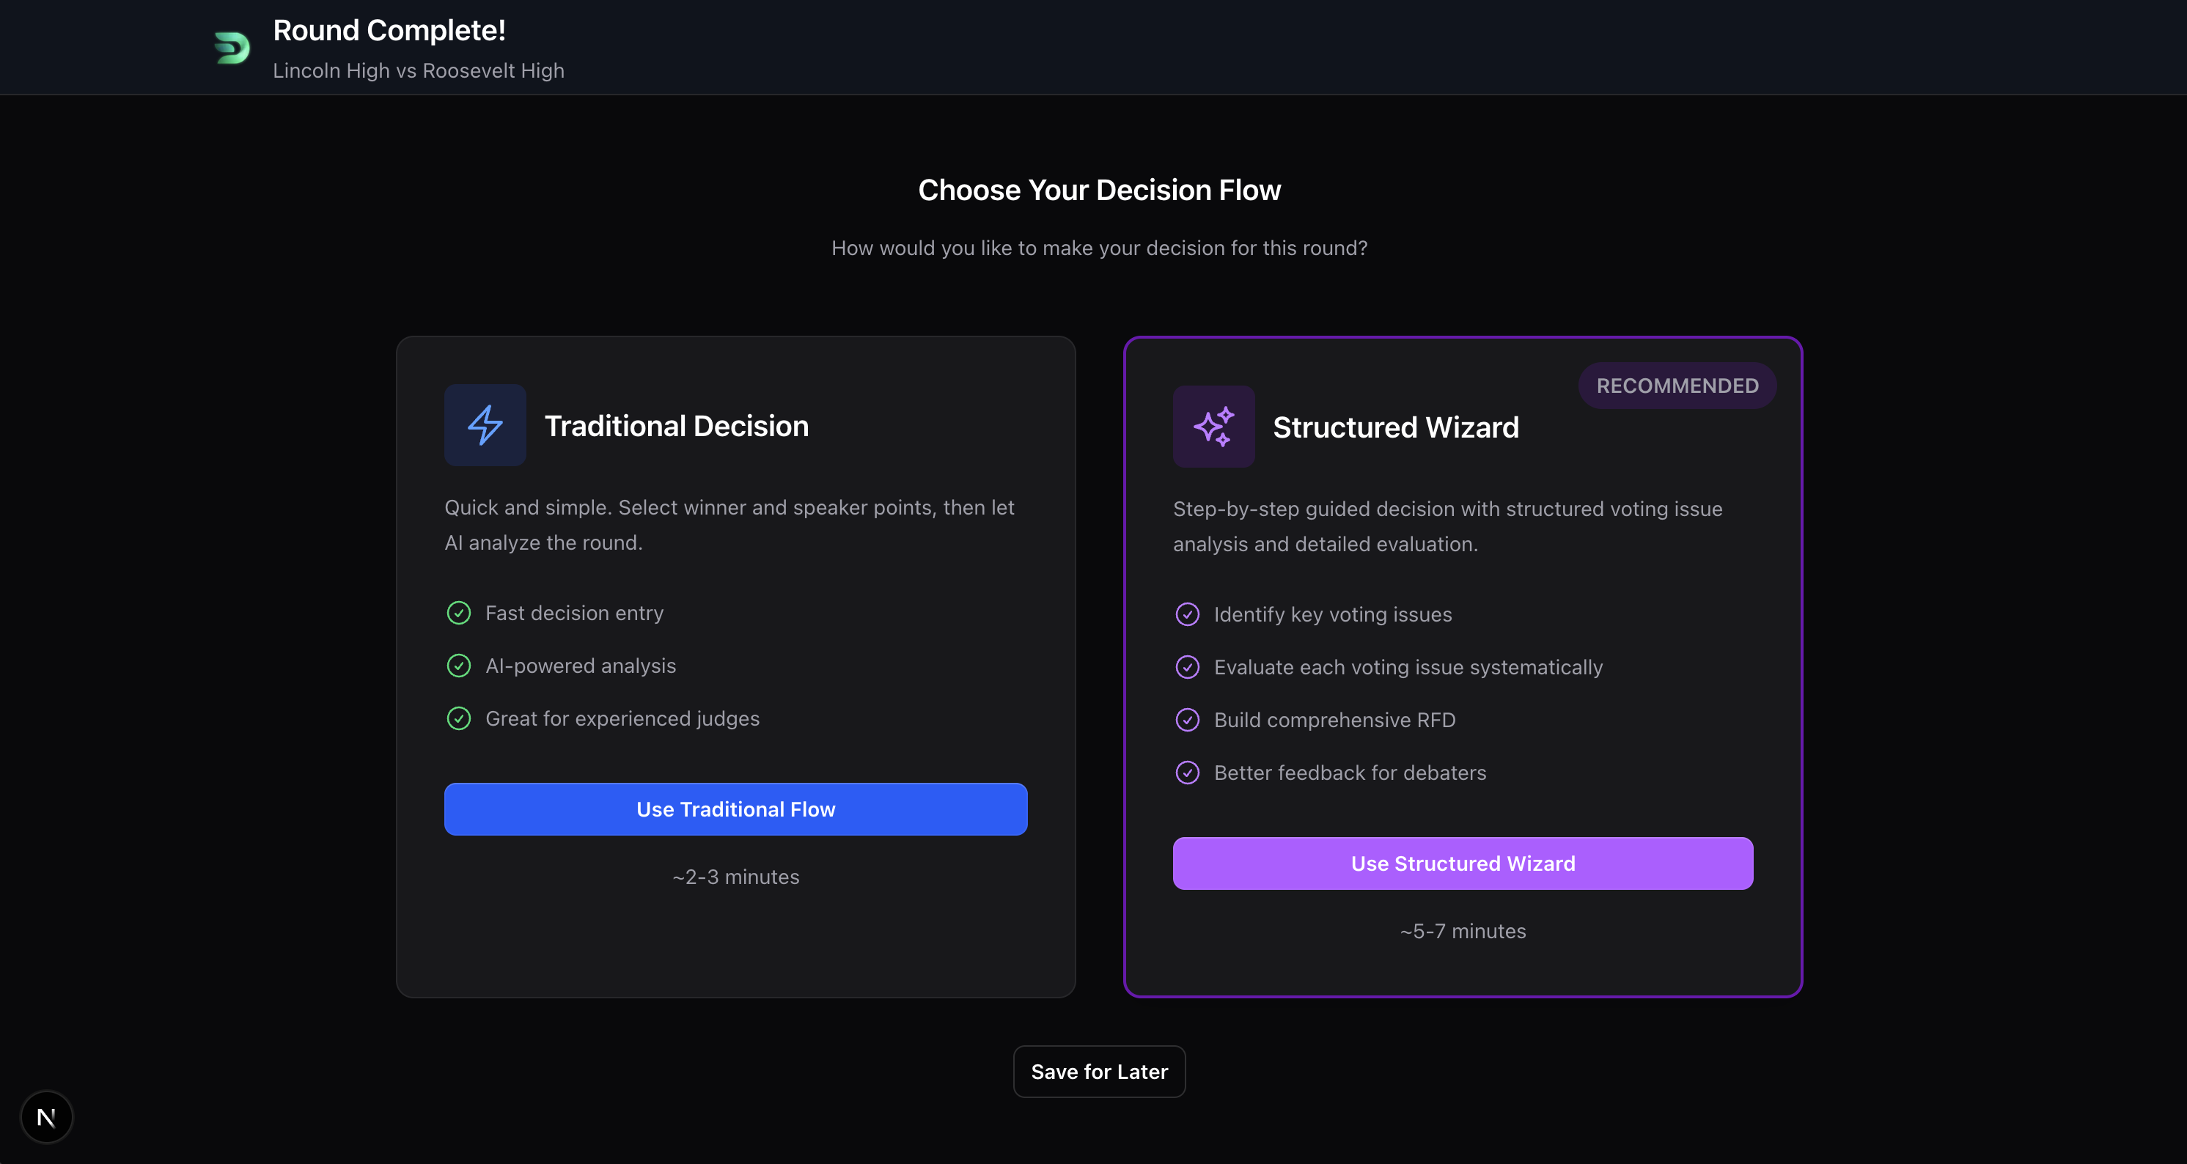This screenshot has width=2187, height=1164.
Task: Start the Use Structured Wizard button
Action: (1462, 863)
